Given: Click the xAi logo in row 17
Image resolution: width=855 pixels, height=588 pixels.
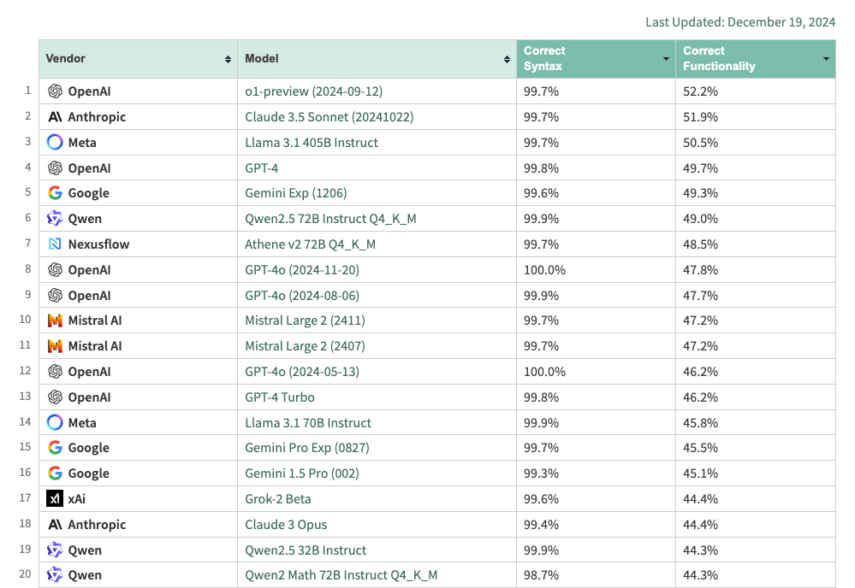Looking at the screenshot, I should pos(55,499).
